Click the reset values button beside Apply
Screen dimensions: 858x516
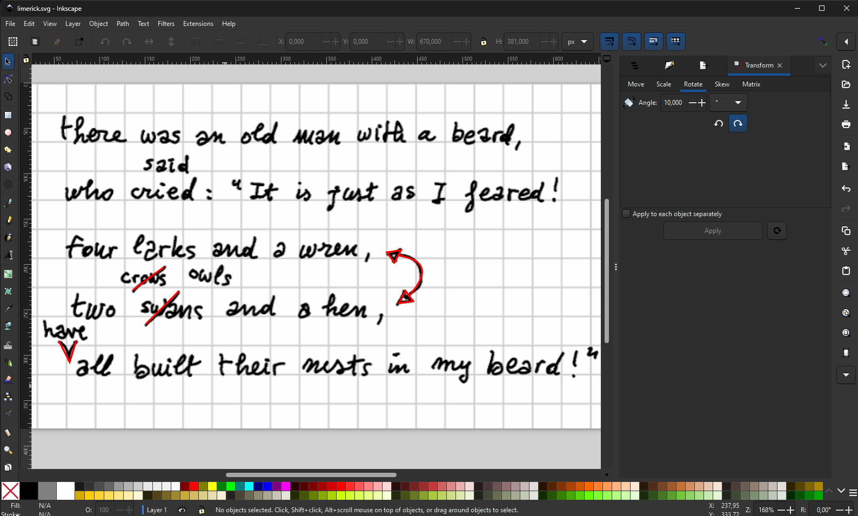pyautogui.click(x=777, y=231)
